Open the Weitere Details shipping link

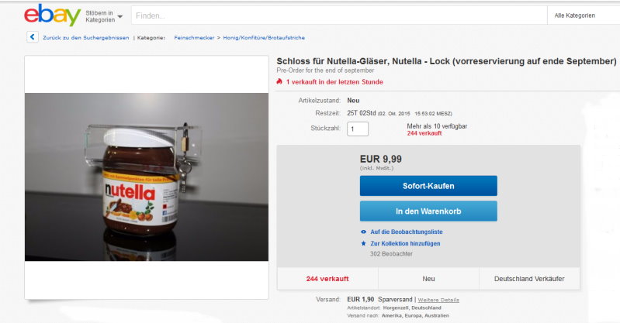click(x=439, y=300)
